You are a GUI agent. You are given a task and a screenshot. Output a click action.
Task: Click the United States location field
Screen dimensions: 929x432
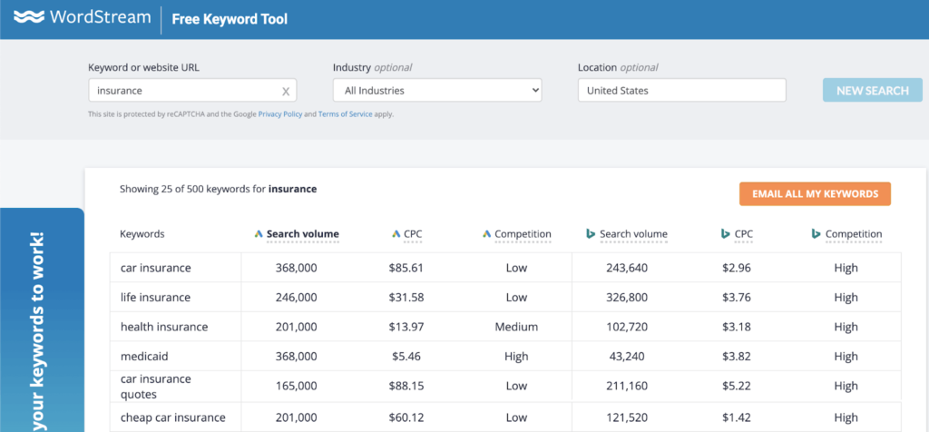682,90
